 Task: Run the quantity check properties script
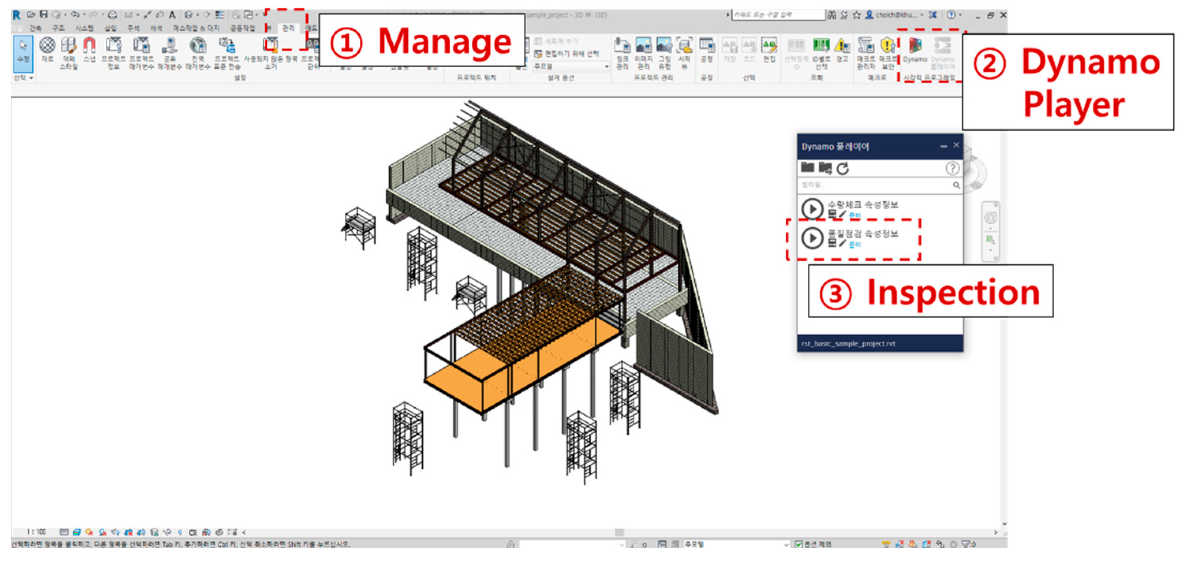pos(812,209)
